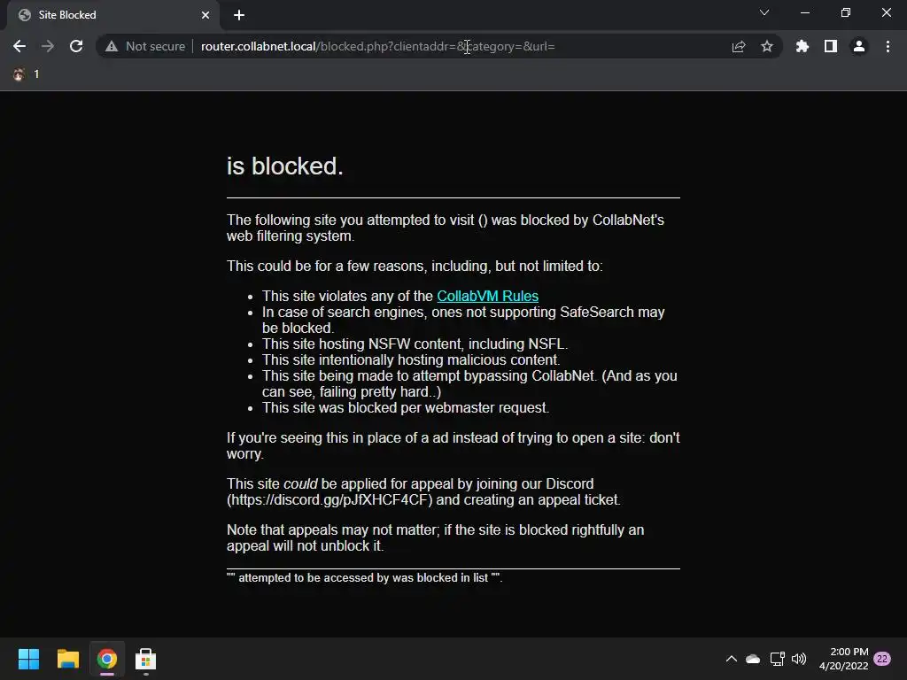Screen dimensions: 907x680
Task: Open the network status tray icon
Action: [778, 659]
